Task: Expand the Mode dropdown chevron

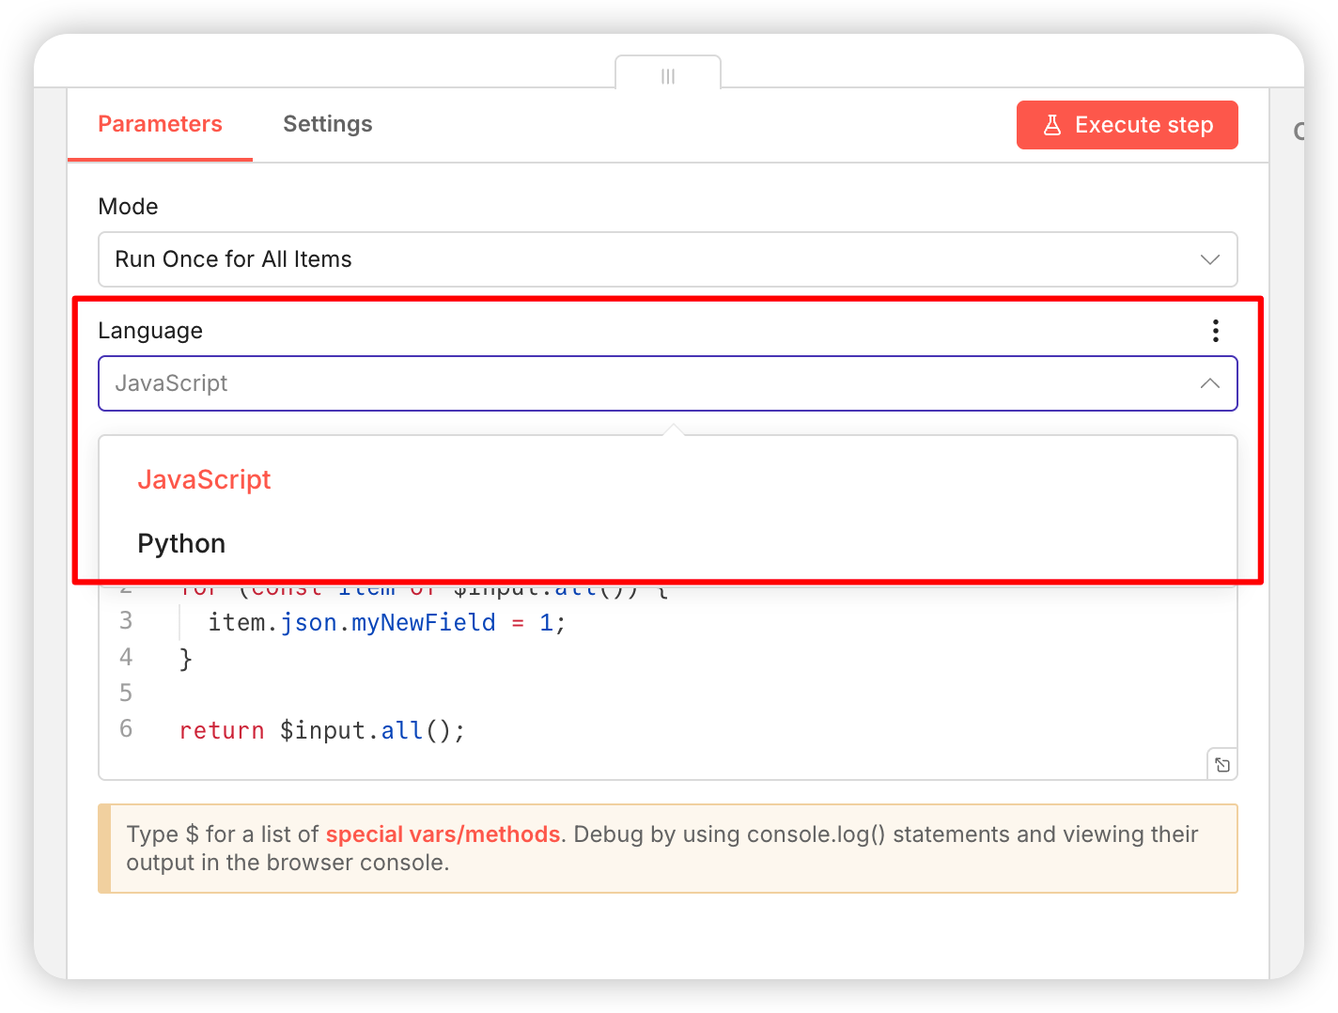Action: 1210,259
